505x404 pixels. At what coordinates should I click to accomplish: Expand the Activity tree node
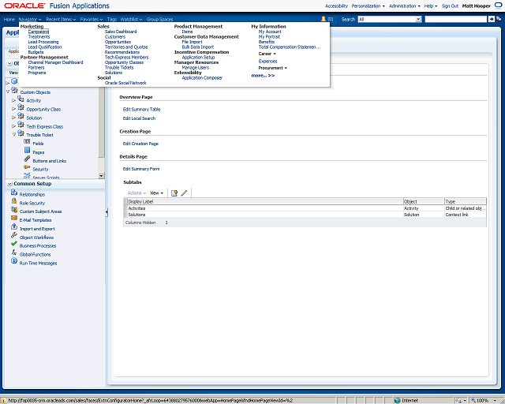(13, 100)
